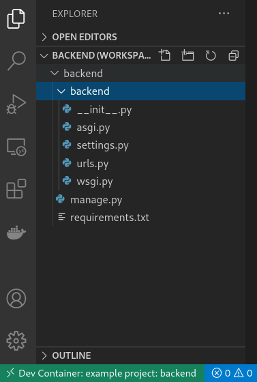Click the Dev Container remote status indicator
Viewport: 257px width, 382px height.
(x=102, y=373)
